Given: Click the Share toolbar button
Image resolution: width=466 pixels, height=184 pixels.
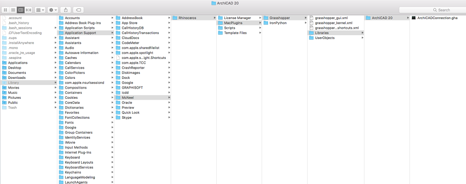Looking at the screenshot, I should 66,10.
